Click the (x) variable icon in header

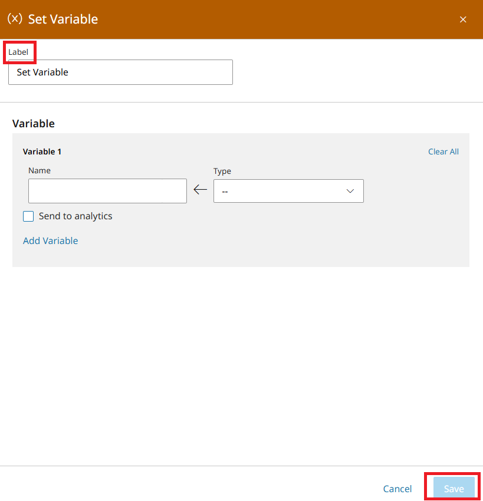15,19
